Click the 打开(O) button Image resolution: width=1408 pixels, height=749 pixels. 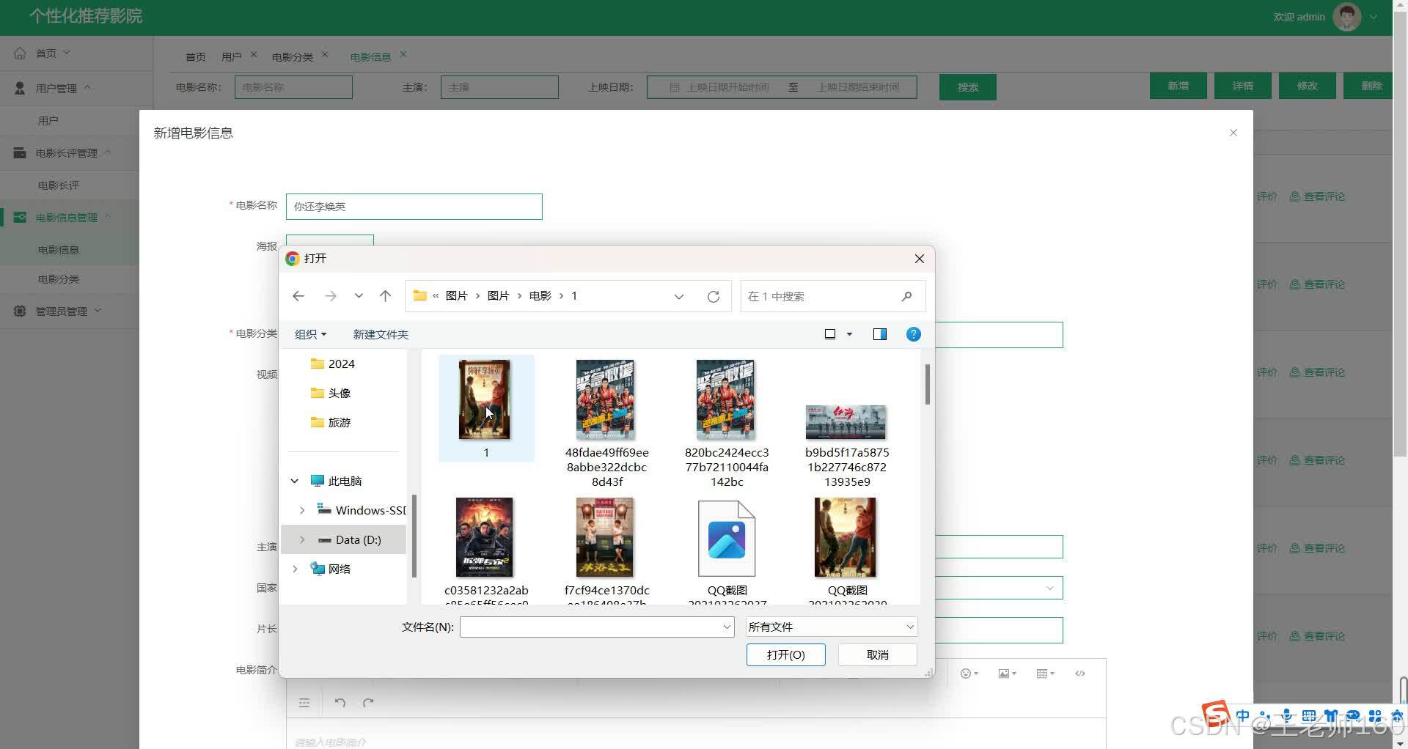[785, 654]
